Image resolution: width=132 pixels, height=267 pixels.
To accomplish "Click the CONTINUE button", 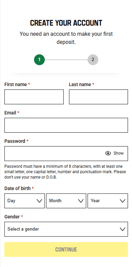I will [66, 249].
